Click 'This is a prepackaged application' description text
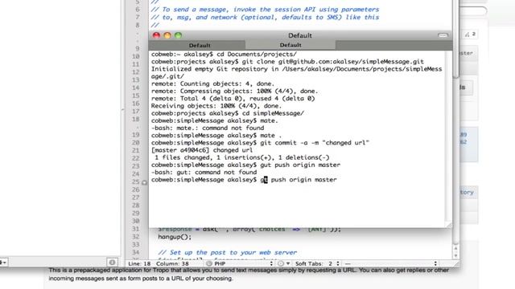 (249, 274)
